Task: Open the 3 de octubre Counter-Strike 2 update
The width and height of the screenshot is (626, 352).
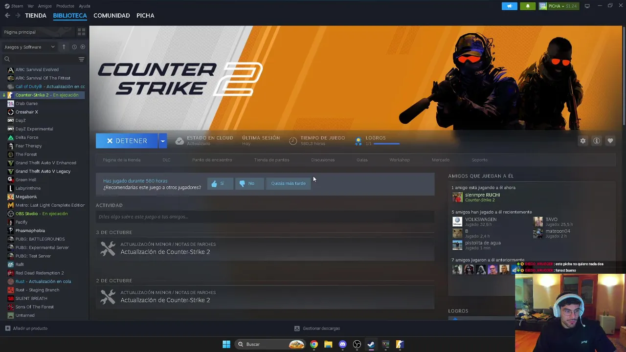Action: tap(265, 249)
